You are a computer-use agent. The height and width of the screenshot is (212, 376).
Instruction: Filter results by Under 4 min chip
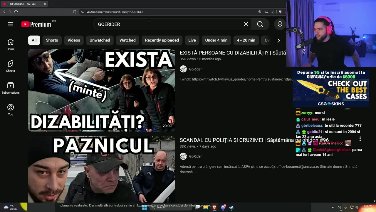(x=216, y=40)
